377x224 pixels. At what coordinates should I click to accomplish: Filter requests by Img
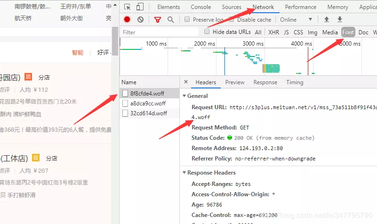point(313,32)
